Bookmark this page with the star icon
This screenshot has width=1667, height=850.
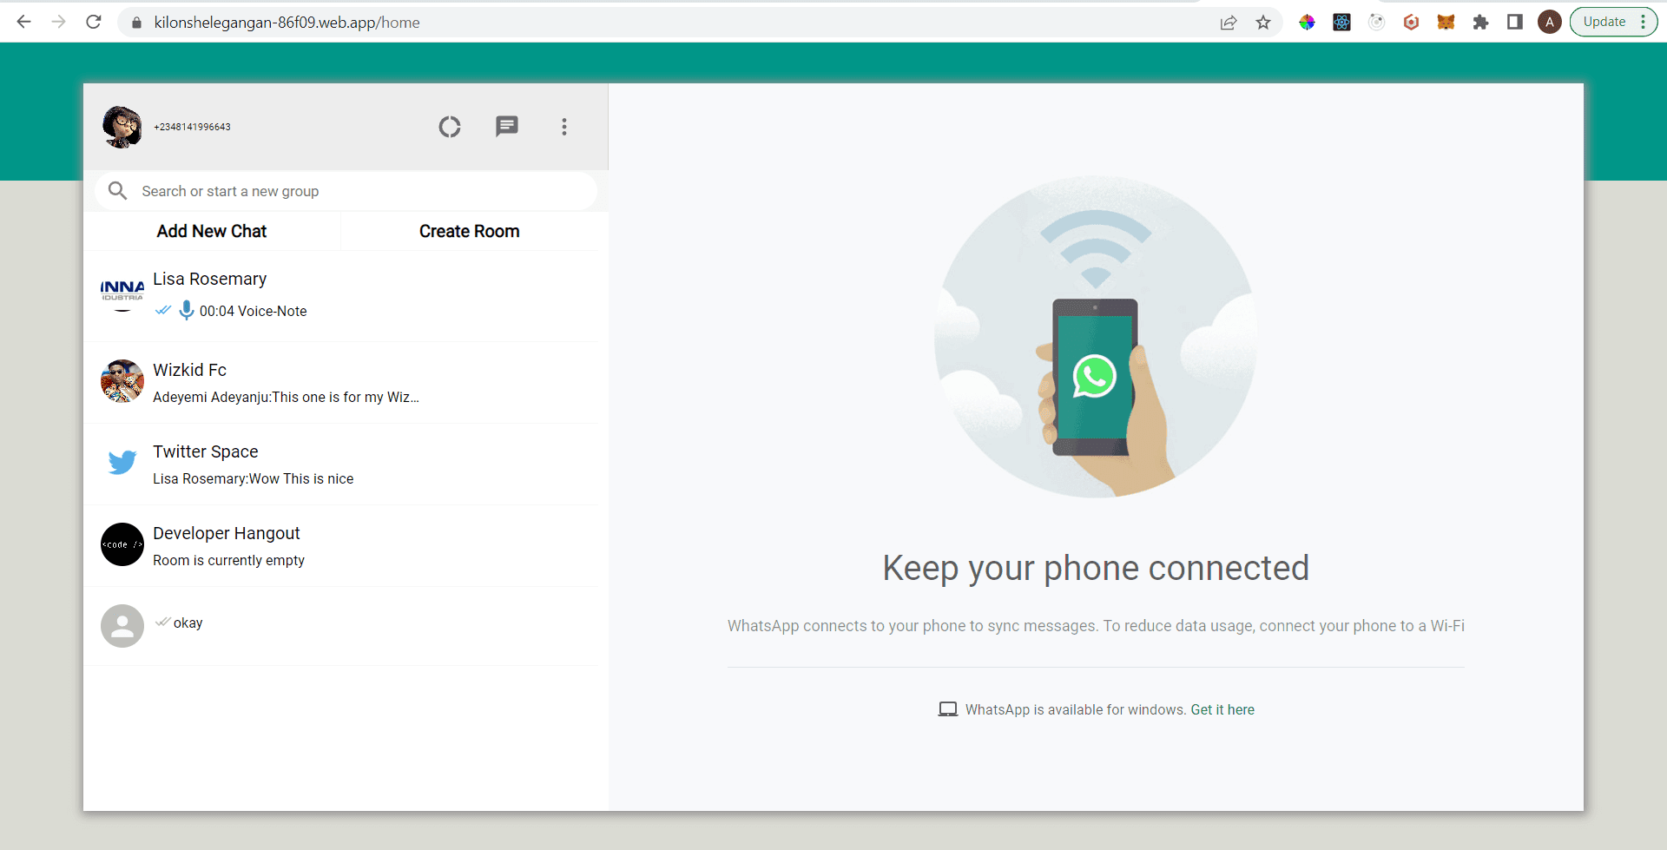tap(1263, 23)
